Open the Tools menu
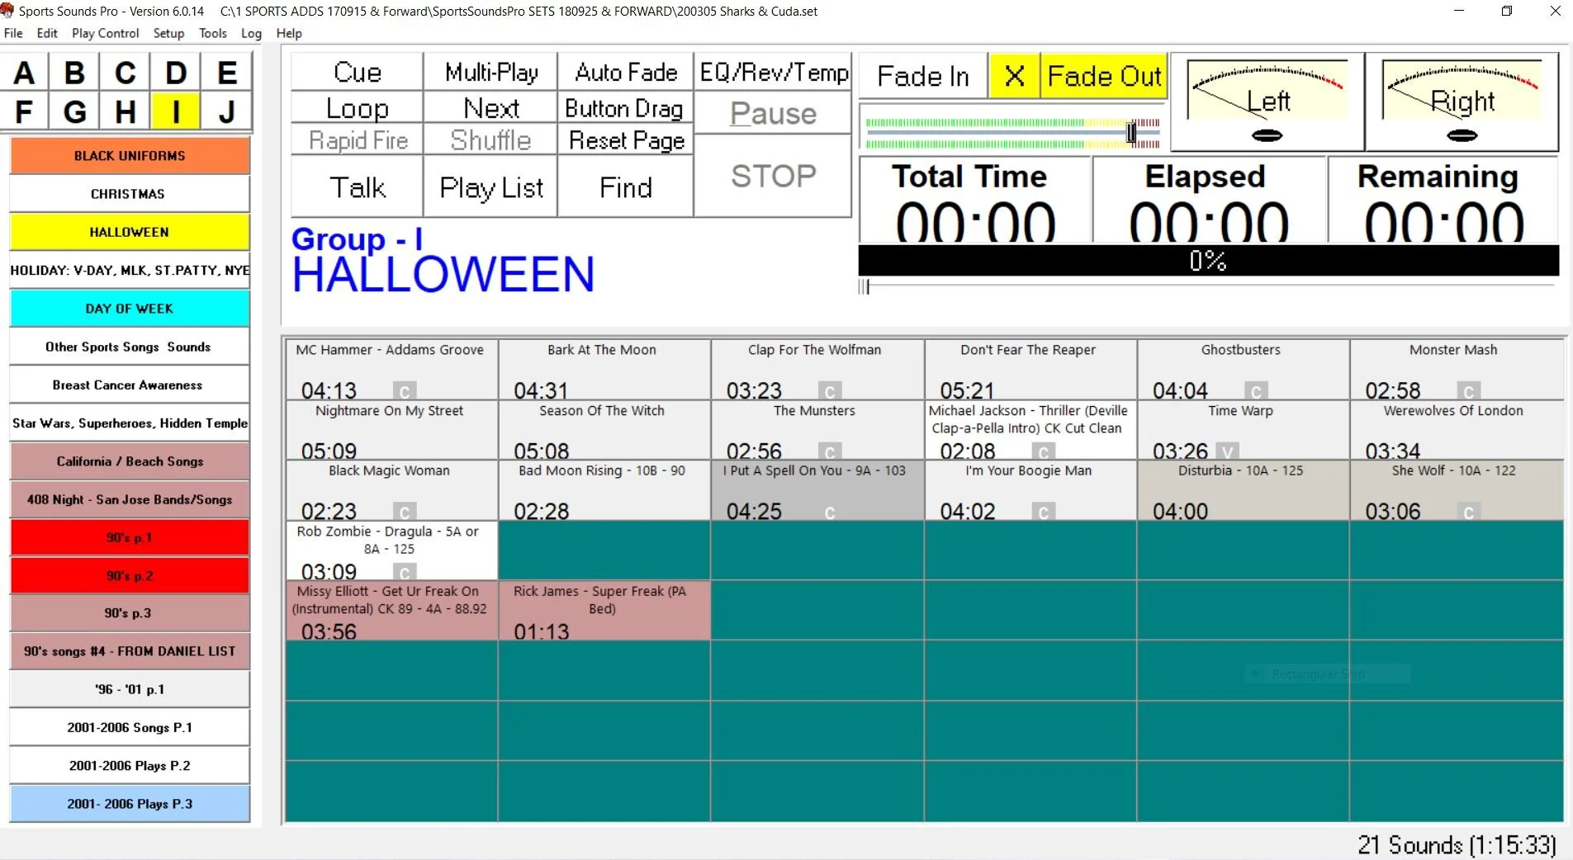Viewport: 1573px width, 860px height. (212, 33)
